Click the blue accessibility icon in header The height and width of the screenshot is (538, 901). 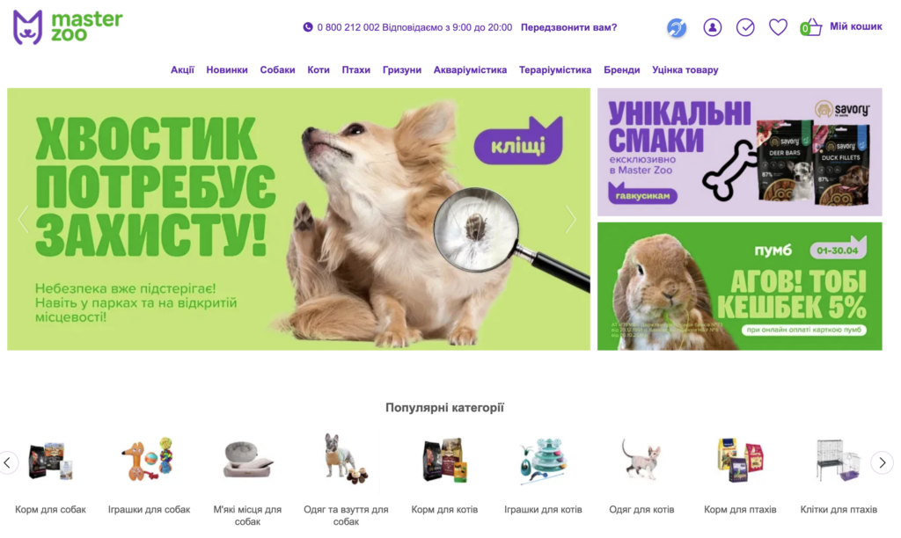tap(677, 27)
